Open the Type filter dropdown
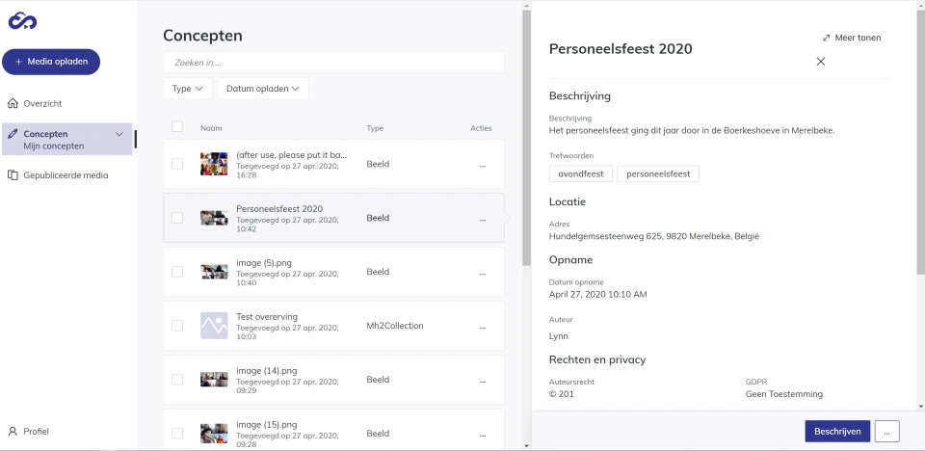 [188, 89]
